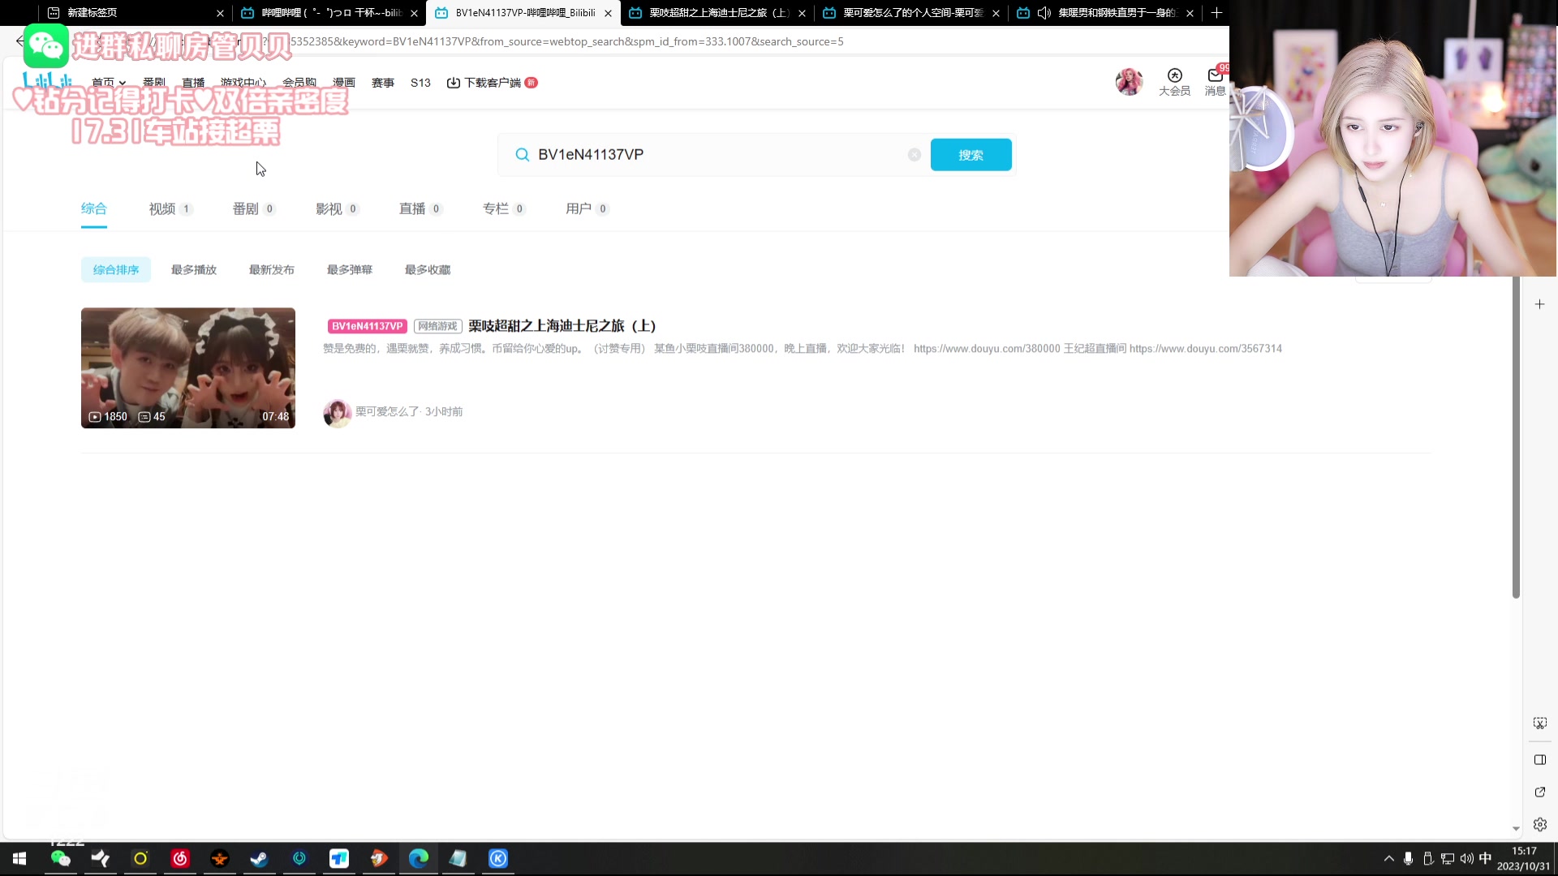Open 大会员 membership icon
The width and height of the screenshot is (1558, 876).
(1174, 82)
